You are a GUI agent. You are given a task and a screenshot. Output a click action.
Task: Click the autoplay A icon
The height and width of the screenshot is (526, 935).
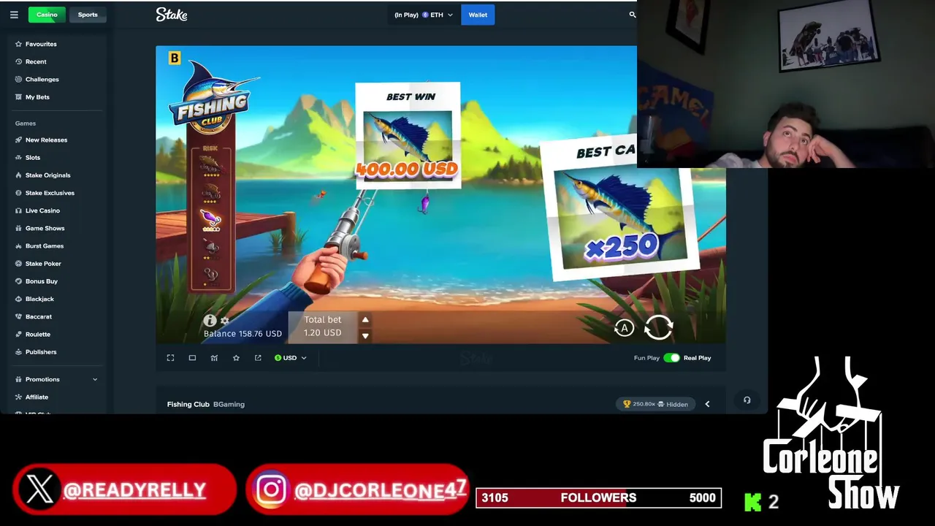point(625,329)
